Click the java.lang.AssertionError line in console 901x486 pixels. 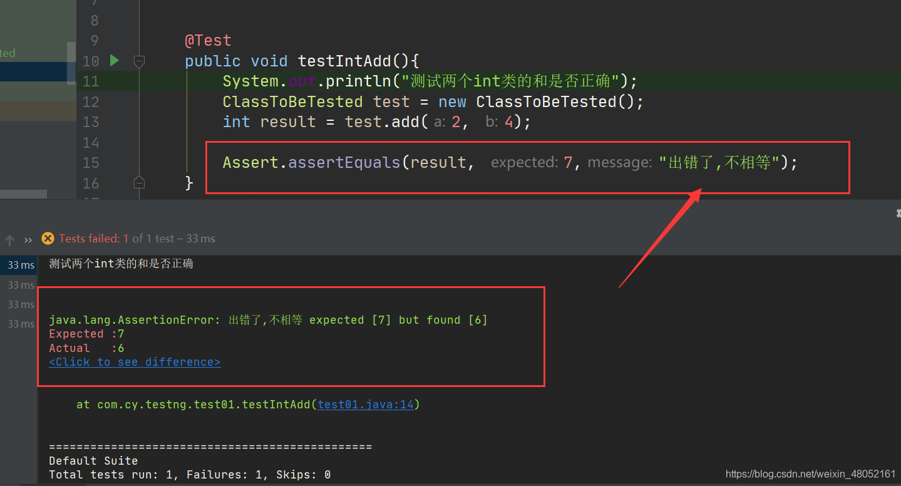pyautogui.click(x=268, y=320)
